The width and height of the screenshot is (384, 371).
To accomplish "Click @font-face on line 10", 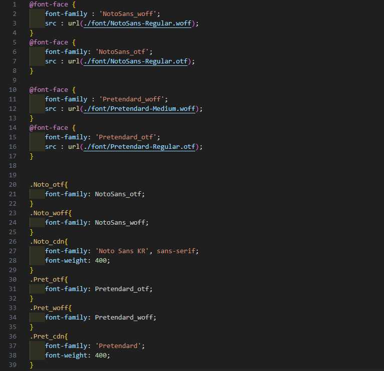I will [49, 90].
